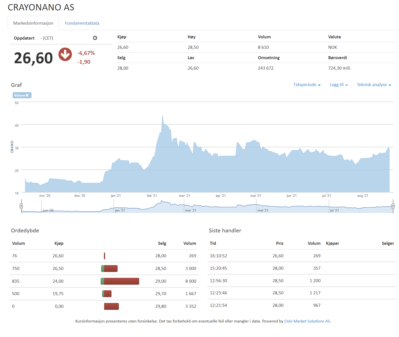
Task: Click the mar '21 marker in the navigator
Action: (190, 210)
